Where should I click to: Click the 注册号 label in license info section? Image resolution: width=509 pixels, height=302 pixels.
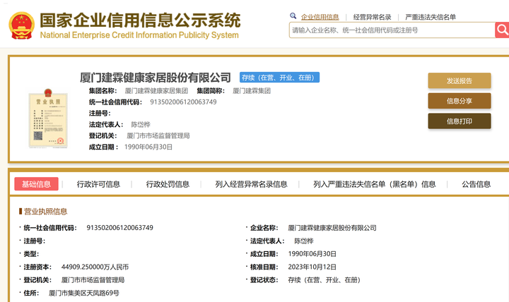pyautogui.click(x=35, y=241)
